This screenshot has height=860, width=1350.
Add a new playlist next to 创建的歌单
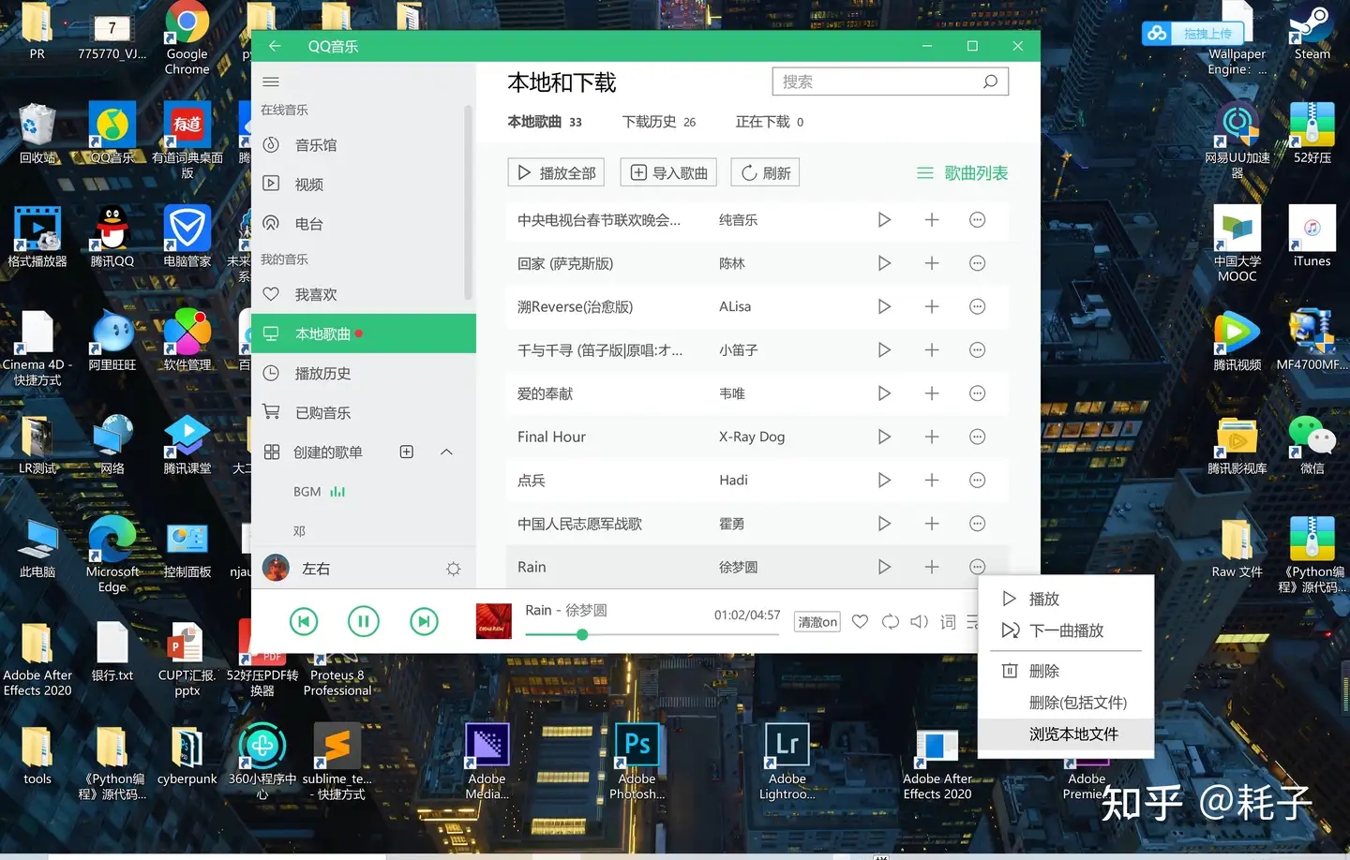[407, 452]
